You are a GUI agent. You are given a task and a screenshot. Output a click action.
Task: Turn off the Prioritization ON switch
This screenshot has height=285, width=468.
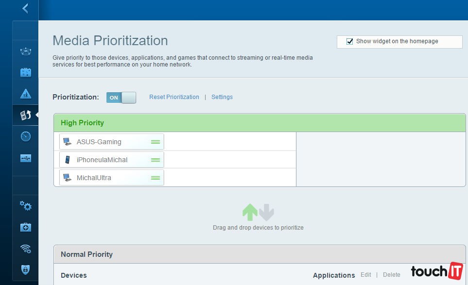point(121,98)
